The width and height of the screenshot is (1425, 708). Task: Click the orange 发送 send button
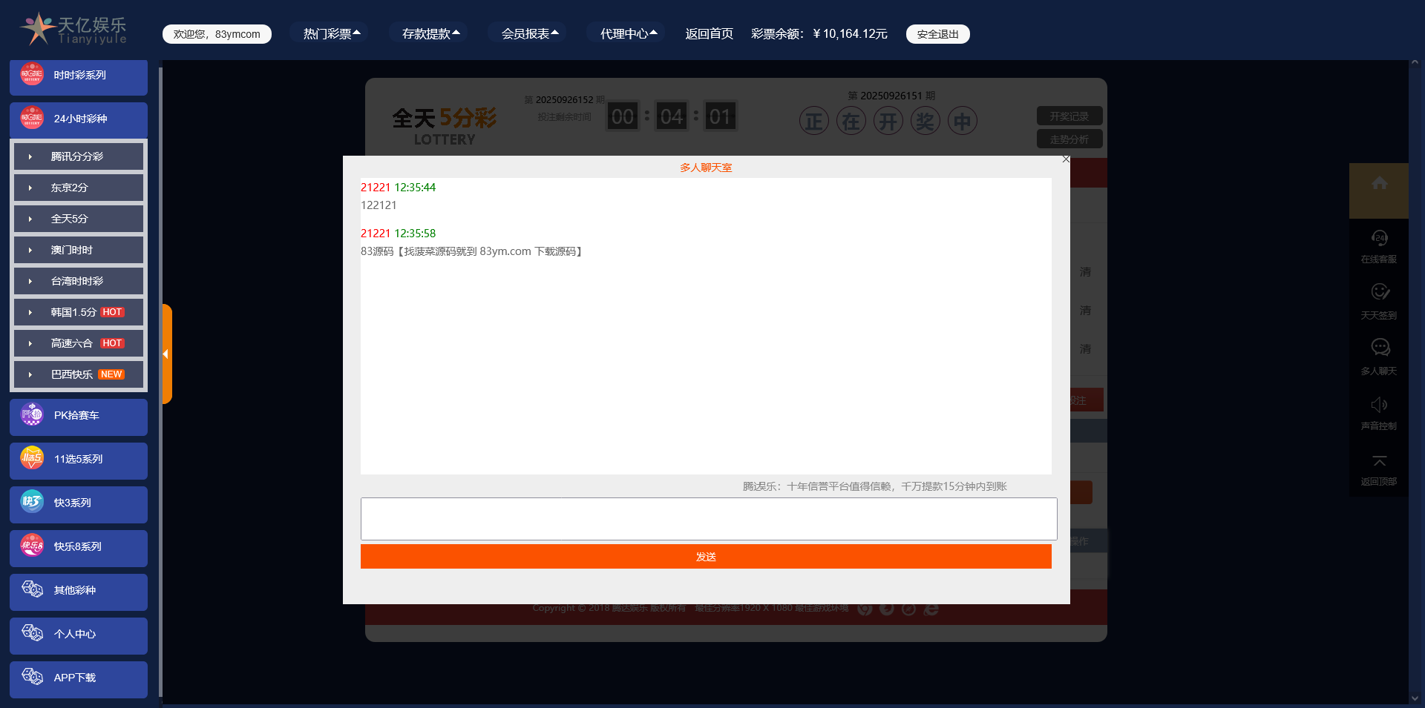[x=706, y=557]
